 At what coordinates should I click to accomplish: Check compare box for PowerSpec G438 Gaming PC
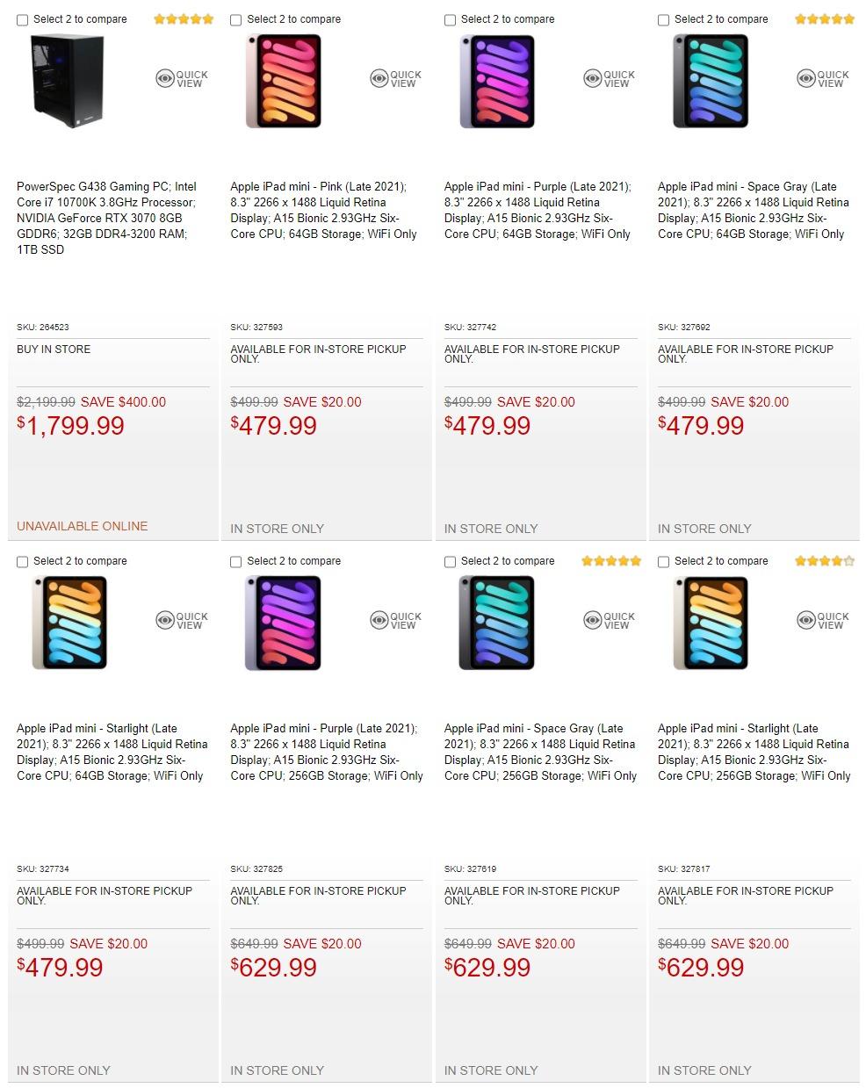pyautogui.click(x=23, y=19)
